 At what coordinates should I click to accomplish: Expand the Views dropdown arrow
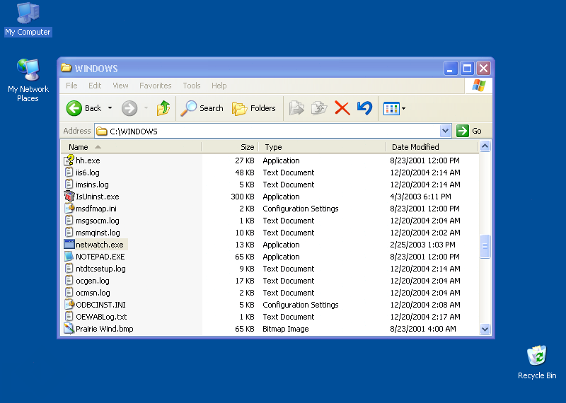coord(403,108)
